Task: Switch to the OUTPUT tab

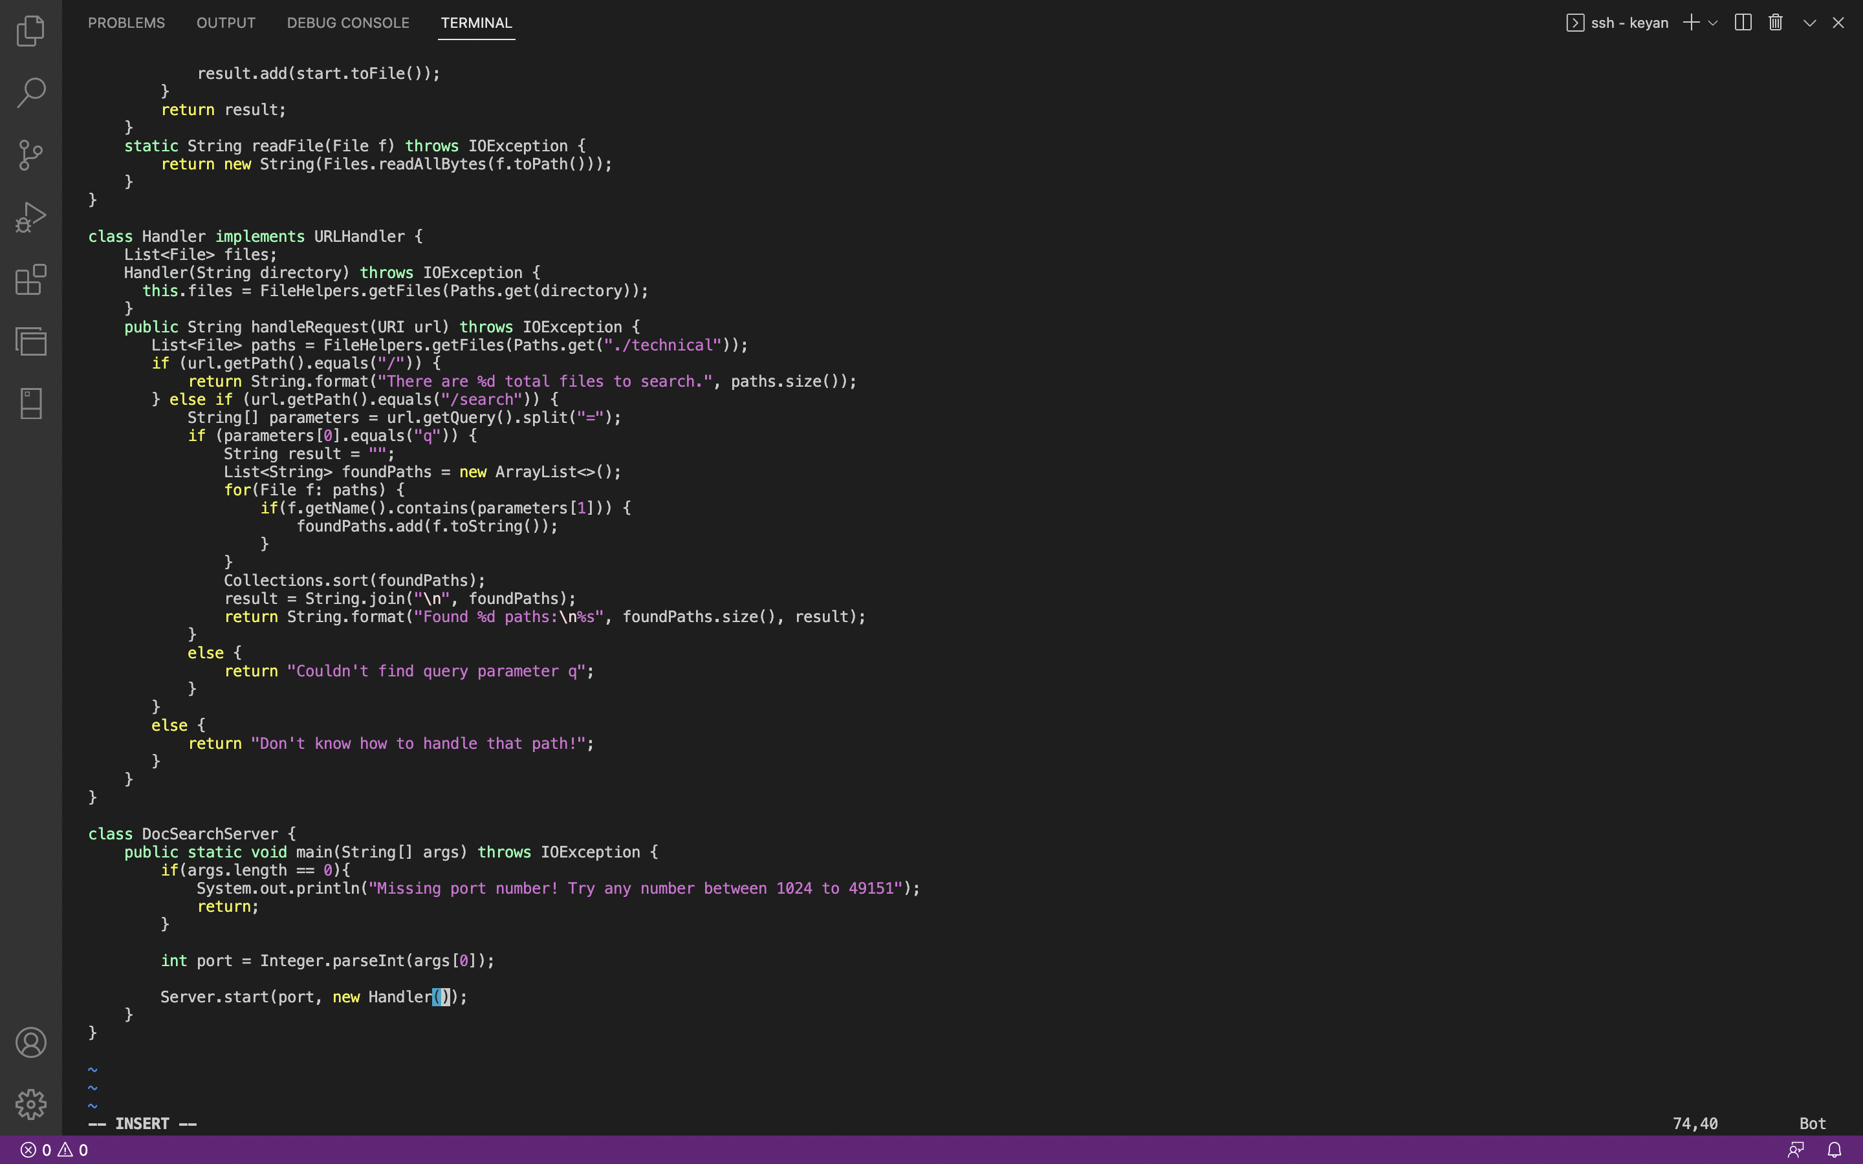Action: pos(226,23)
